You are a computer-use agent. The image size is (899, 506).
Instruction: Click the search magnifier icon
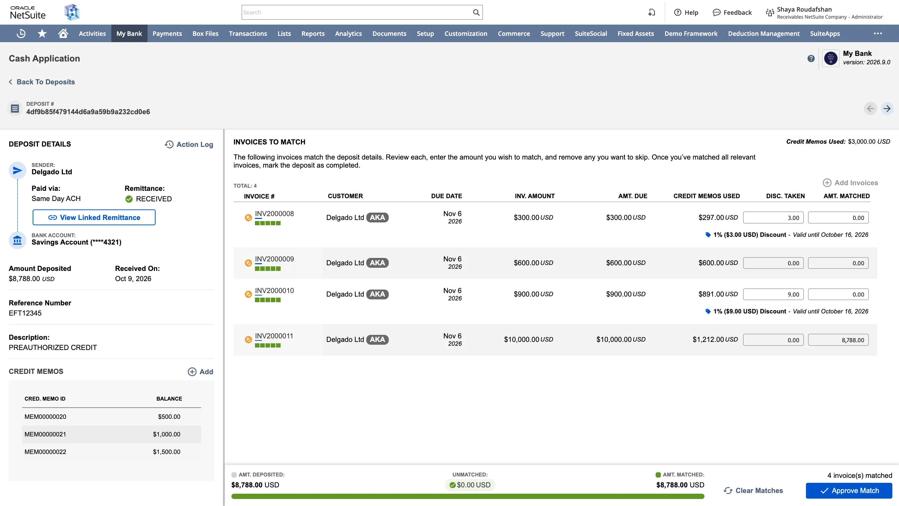[x=476, y=12]
